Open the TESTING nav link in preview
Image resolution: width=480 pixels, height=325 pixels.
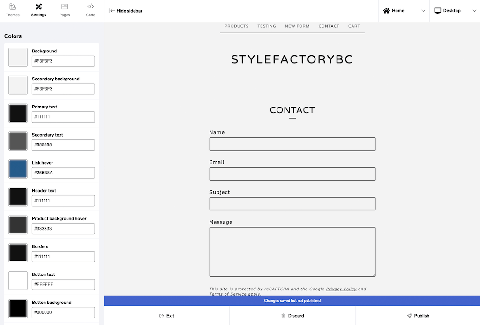click(x=267, y=26)
